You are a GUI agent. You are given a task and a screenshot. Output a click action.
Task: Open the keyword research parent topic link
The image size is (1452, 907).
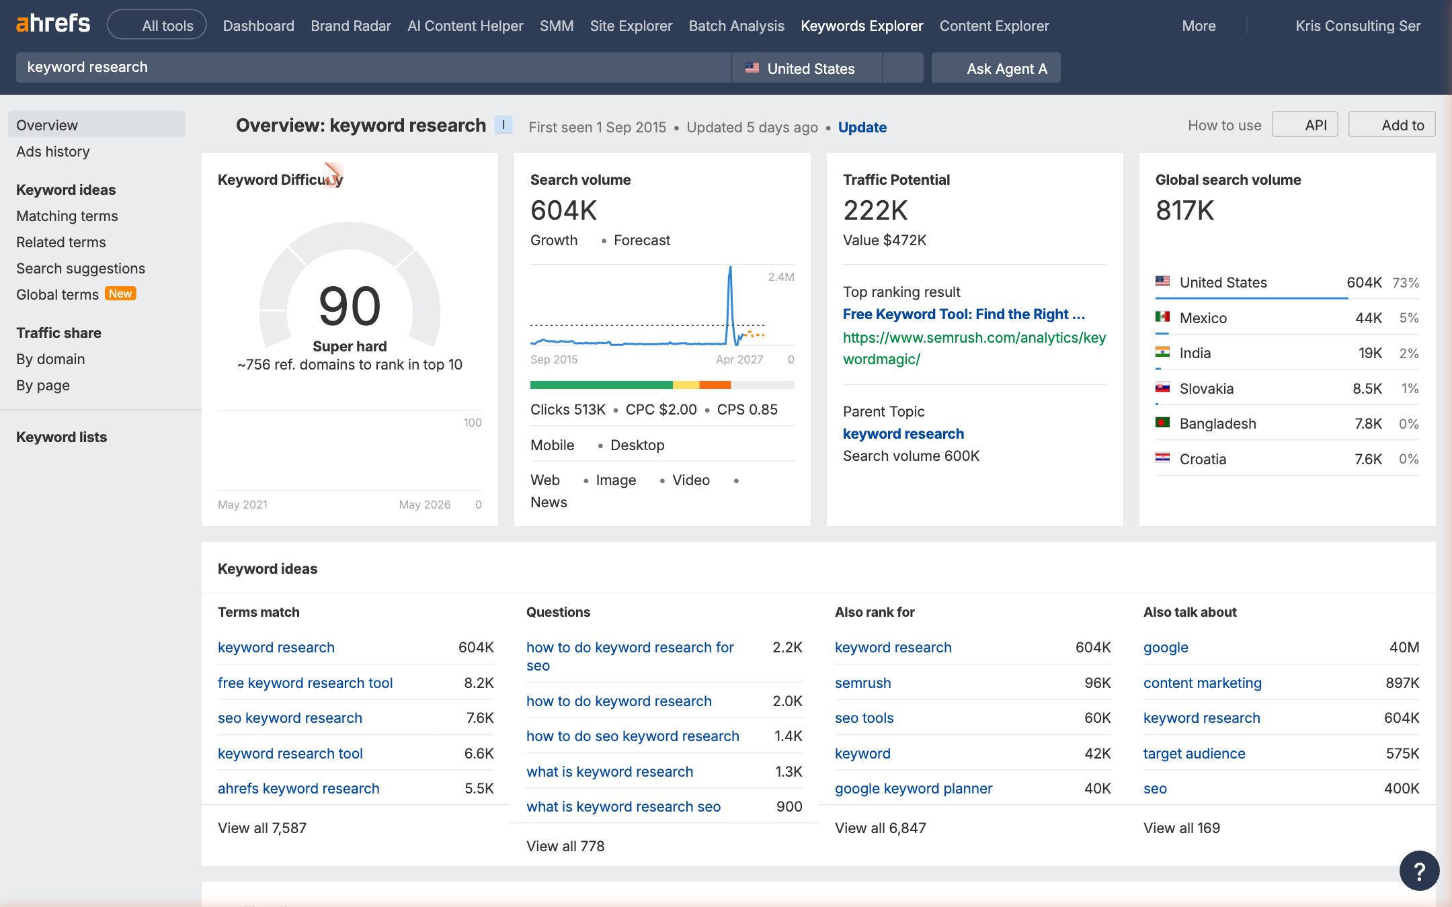(x=903, y=433)
